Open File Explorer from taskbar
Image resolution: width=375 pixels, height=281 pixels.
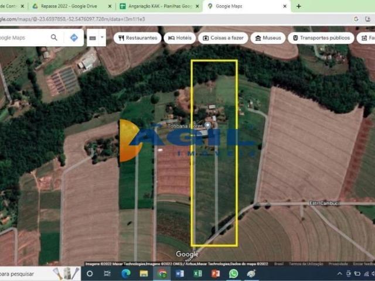tap(144, 273)
